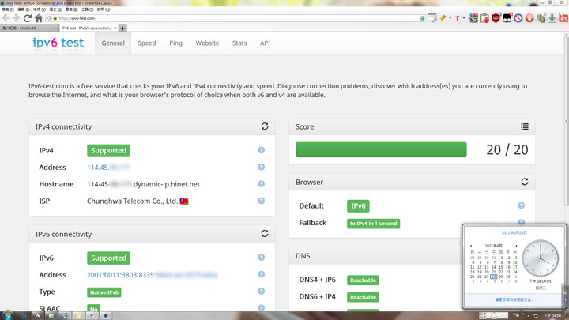Select the General navigation tab
569x320 pixels.
tap(113, 43)
